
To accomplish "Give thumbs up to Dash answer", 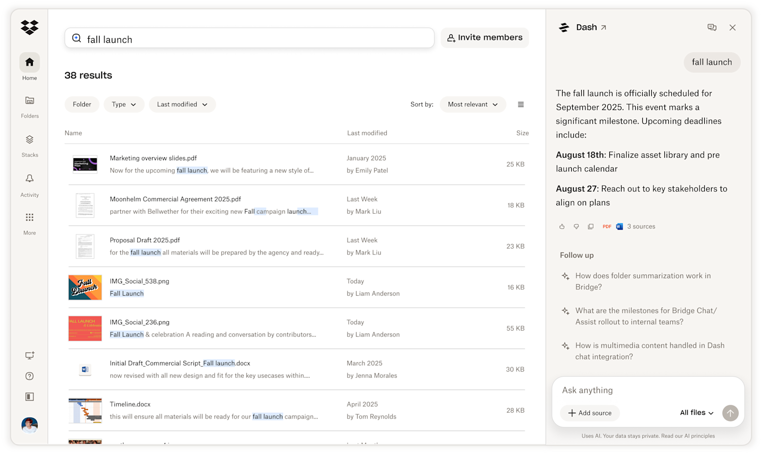I will (562, 226).
